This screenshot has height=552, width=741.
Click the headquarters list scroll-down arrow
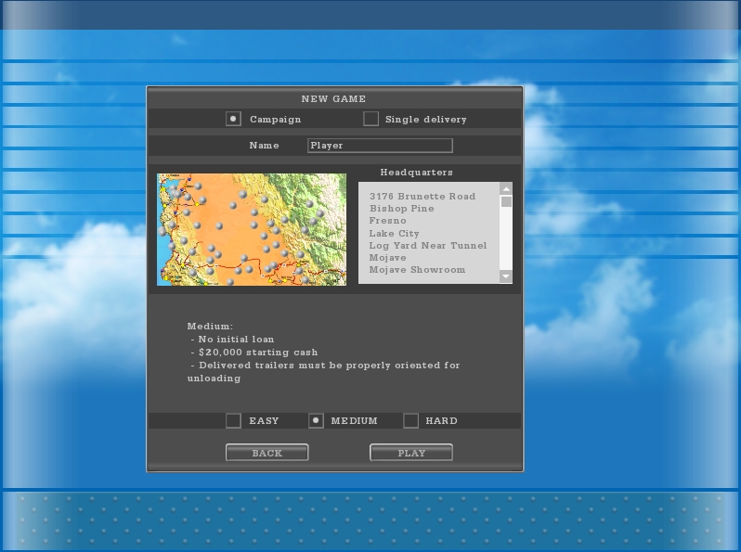coord(506,276)
